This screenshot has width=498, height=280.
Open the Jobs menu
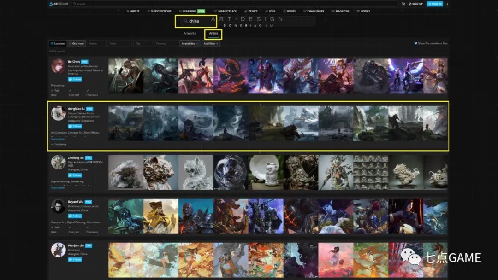click(x=270, y=11)
